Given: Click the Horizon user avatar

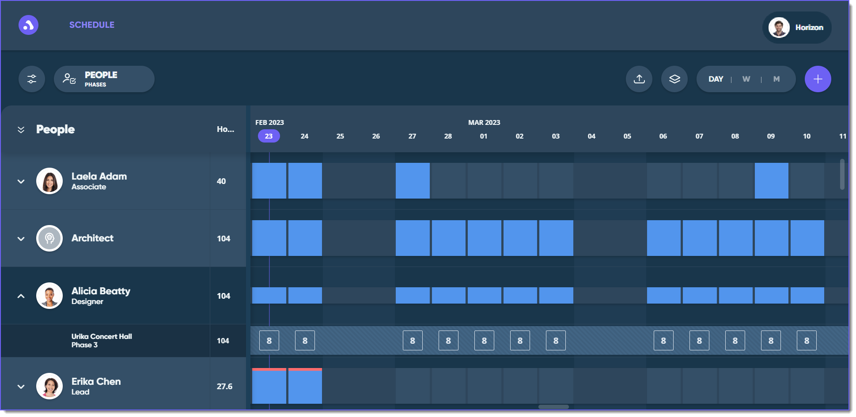Looking at the screenshot, I should pyautogui.click(x=779, y=27).
